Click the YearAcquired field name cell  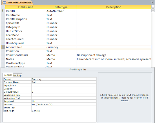click(26, 39)
